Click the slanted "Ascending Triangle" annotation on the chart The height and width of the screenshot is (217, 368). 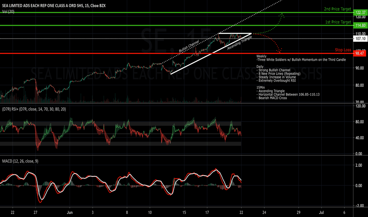click(239, 43)
